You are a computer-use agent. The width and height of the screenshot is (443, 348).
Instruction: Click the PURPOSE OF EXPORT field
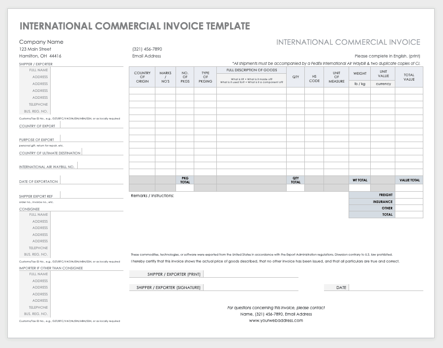point(92,139)
